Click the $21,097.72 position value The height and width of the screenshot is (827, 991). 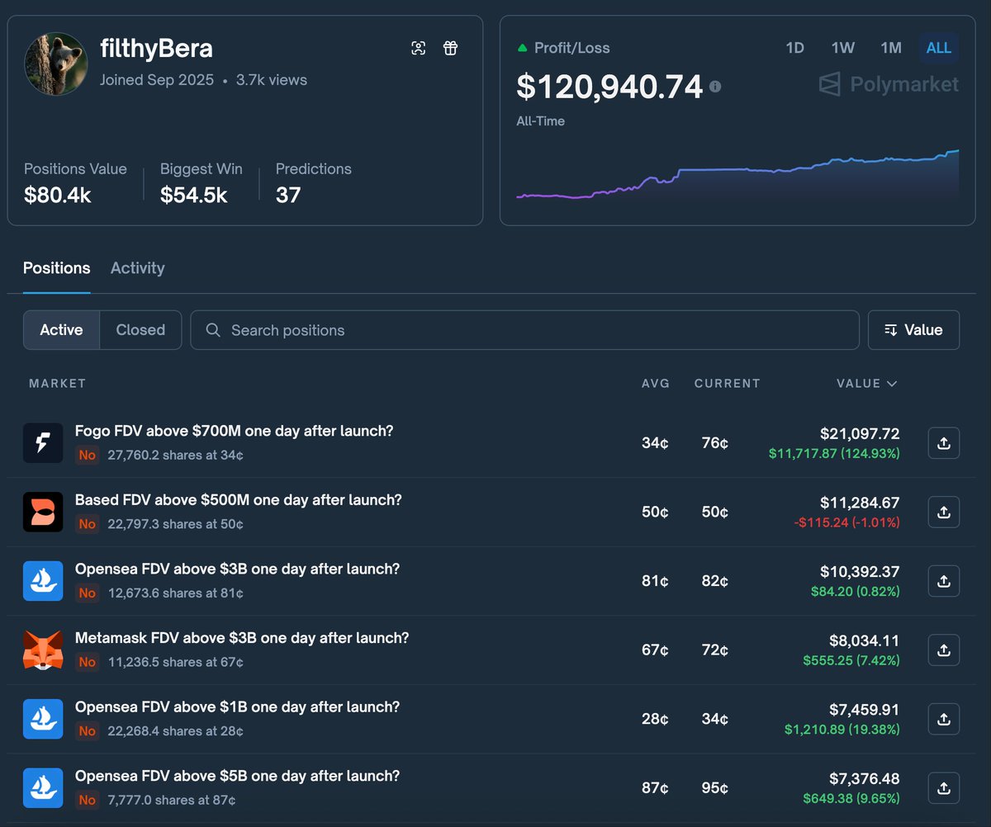click(860, 433)
